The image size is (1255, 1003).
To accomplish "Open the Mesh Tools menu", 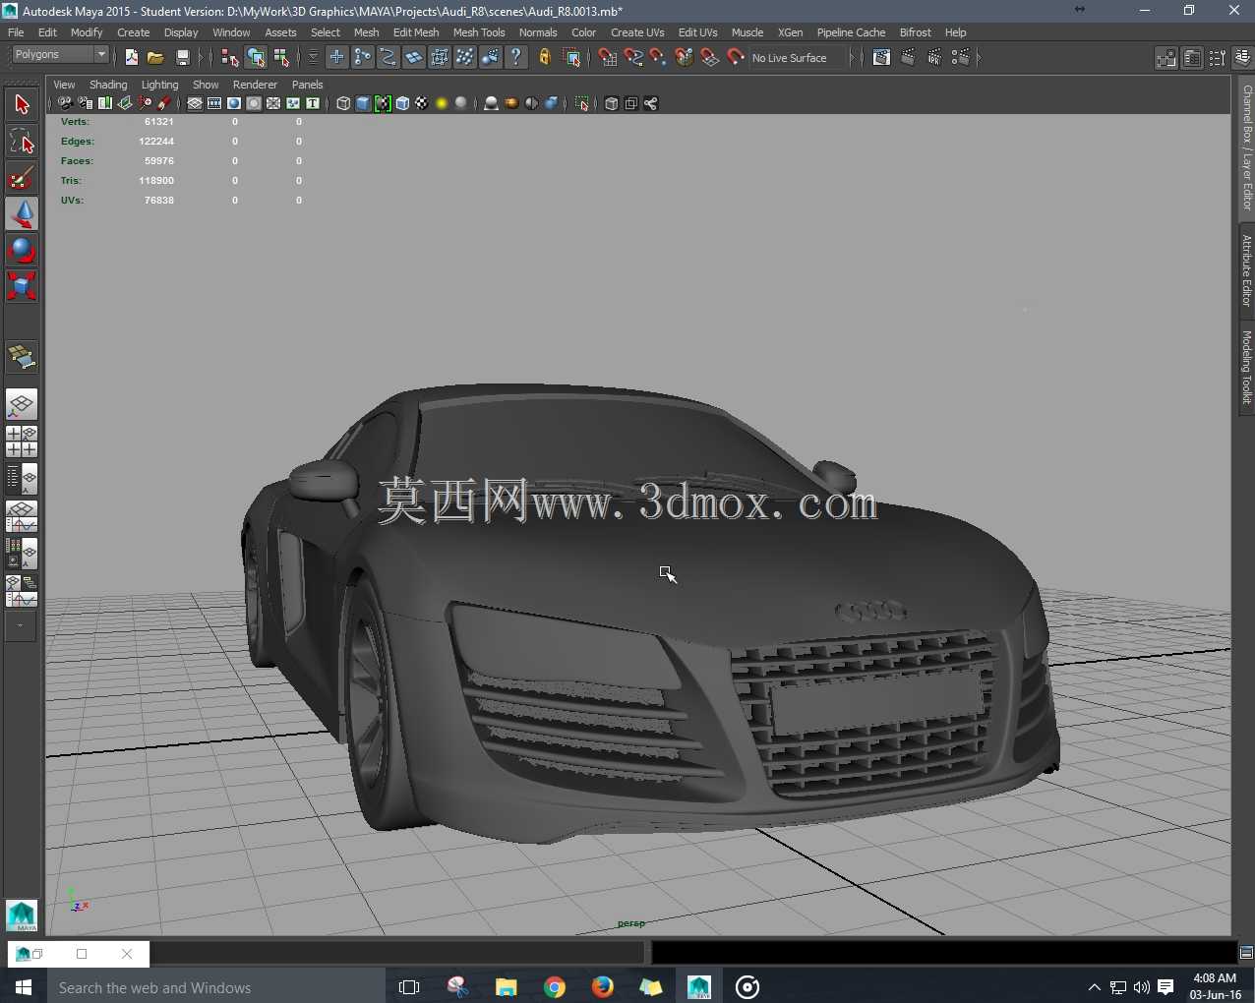I will [479, 32].
